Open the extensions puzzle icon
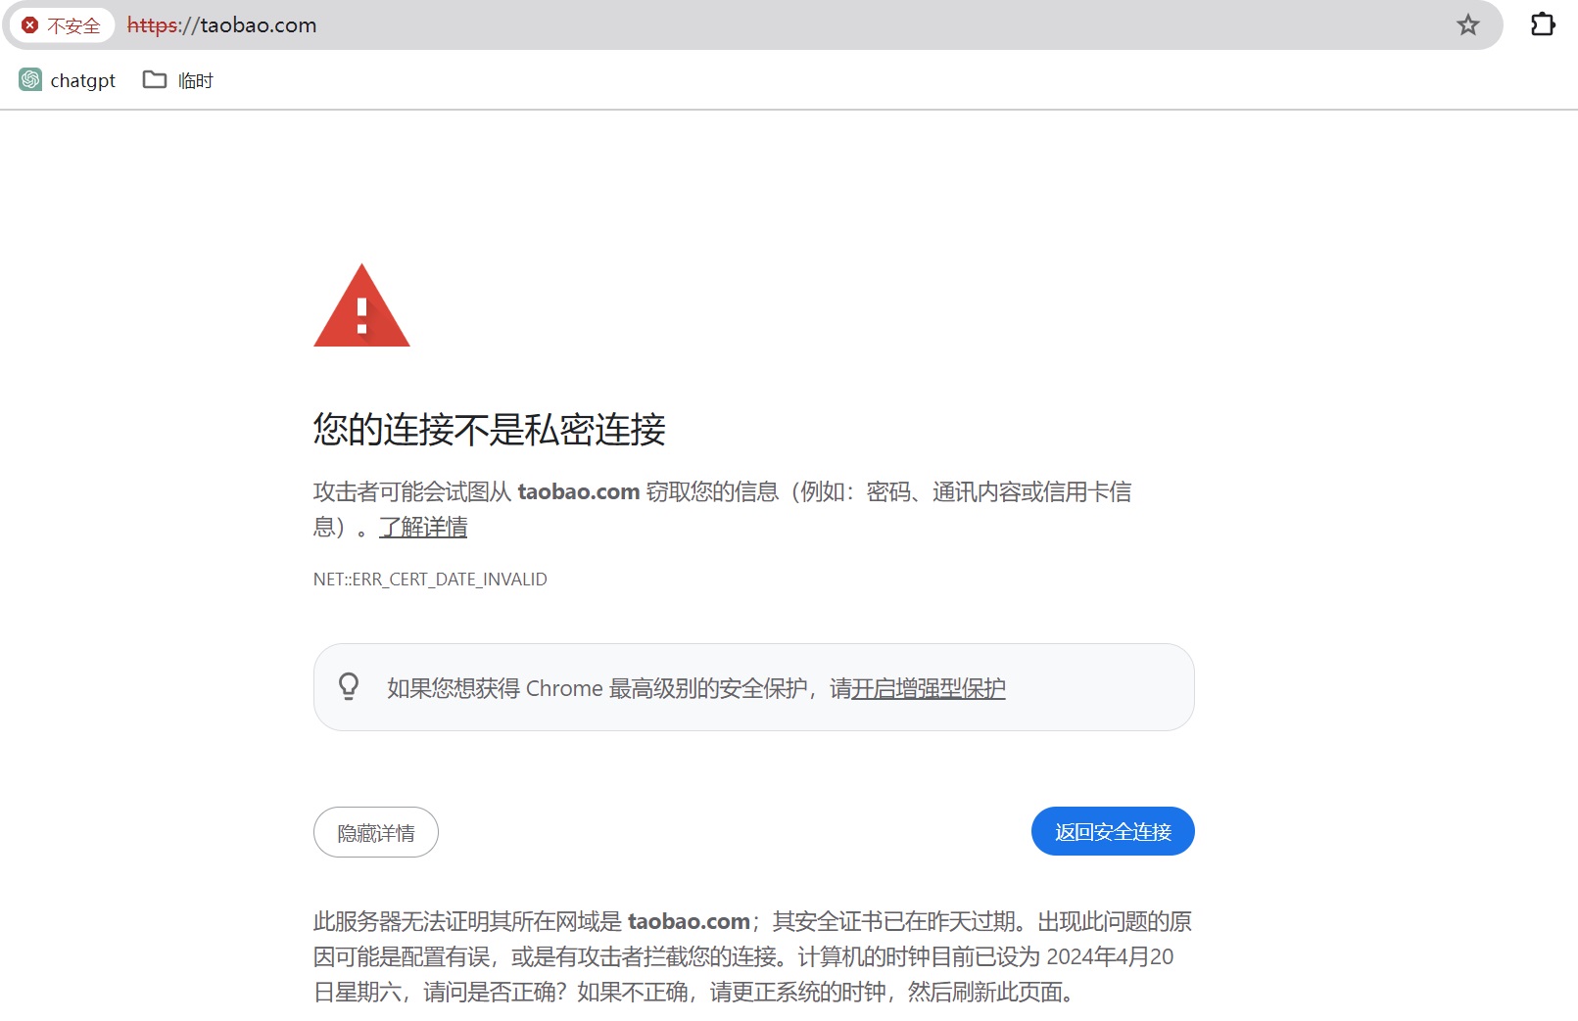Viewport: 1578px width, 1021px height. pos(1542,25)
